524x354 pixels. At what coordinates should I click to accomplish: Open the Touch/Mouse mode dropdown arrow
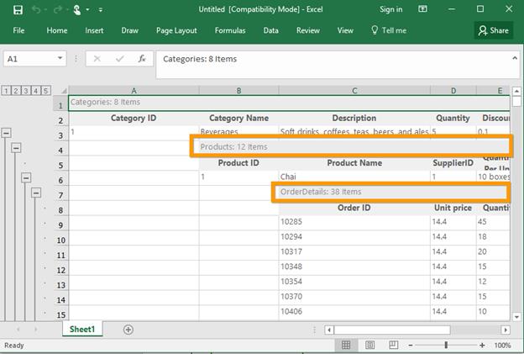[87, 10]
